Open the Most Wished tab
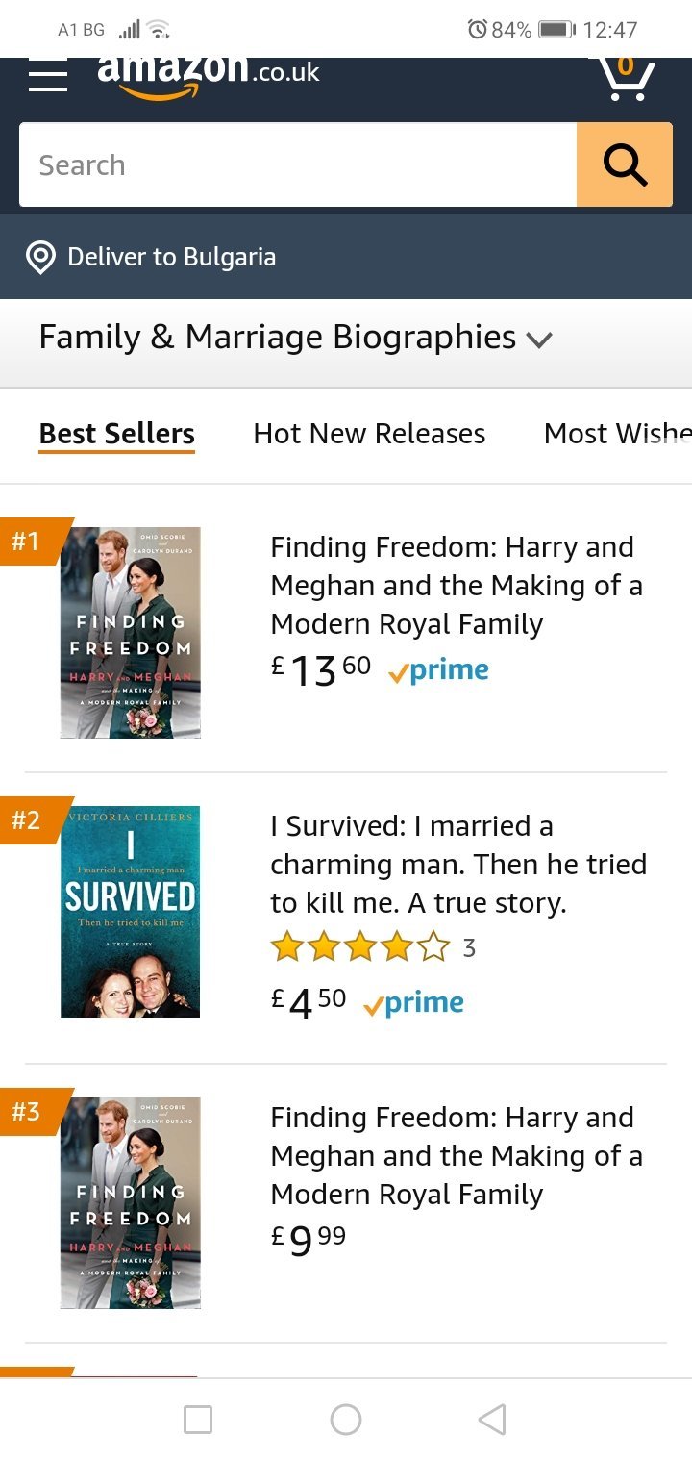 pos(617,434)
